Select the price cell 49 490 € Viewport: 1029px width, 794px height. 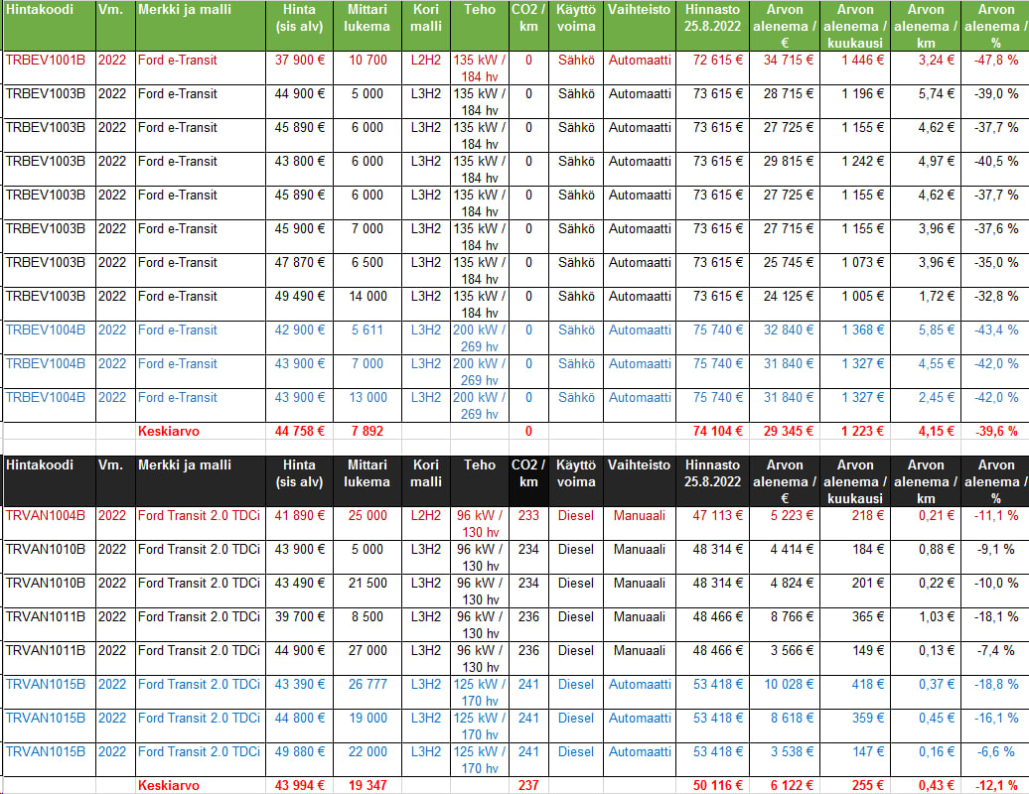299,305
